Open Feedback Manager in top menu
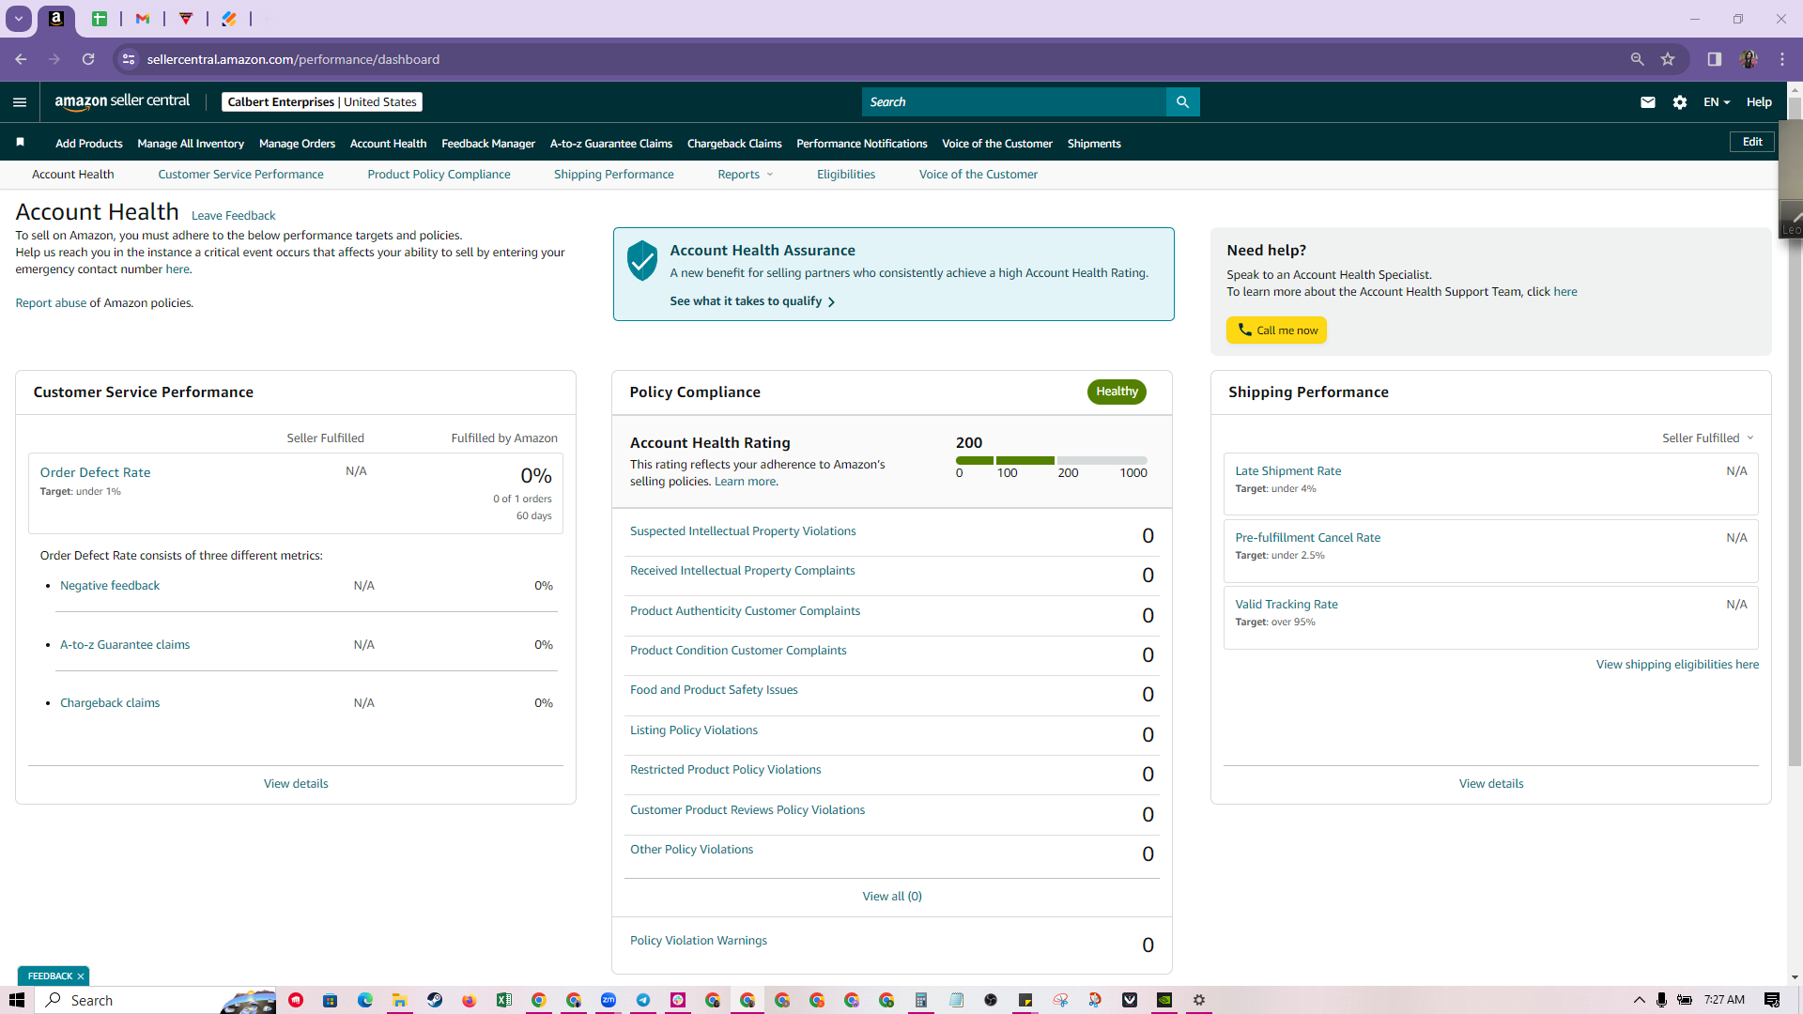The image size is (1803, 1014). click(488, 144)
